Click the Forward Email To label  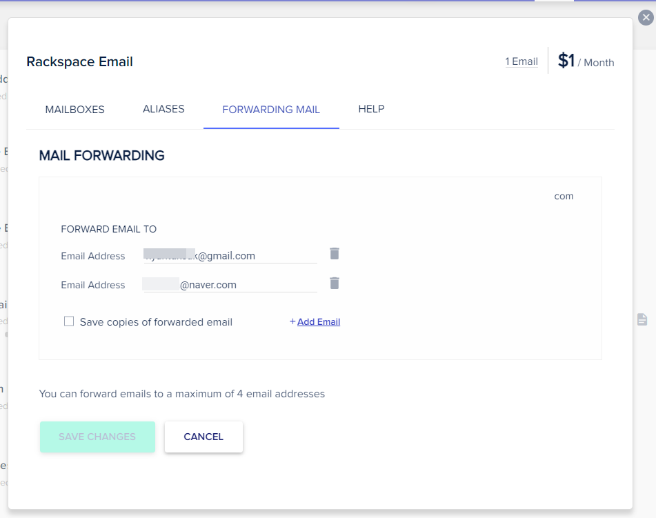tap(109, 229)
